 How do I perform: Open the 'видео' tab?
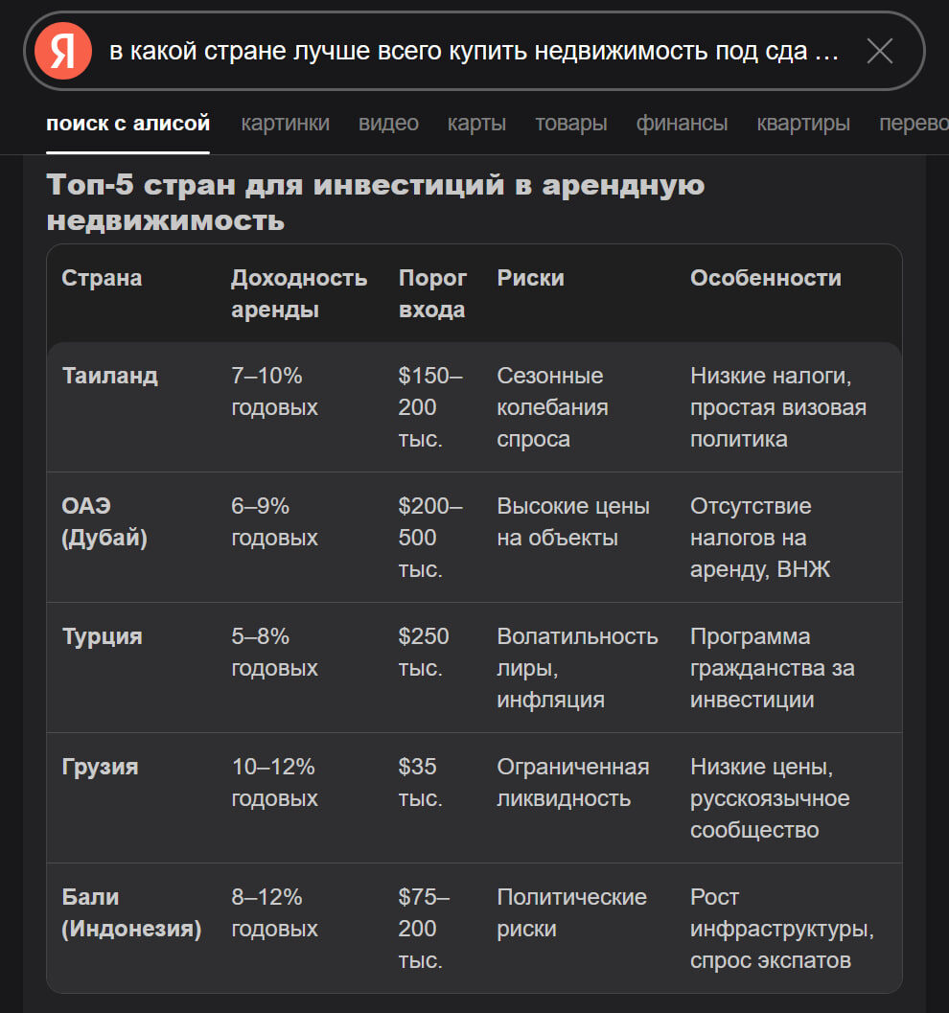[x=388, y=123]
